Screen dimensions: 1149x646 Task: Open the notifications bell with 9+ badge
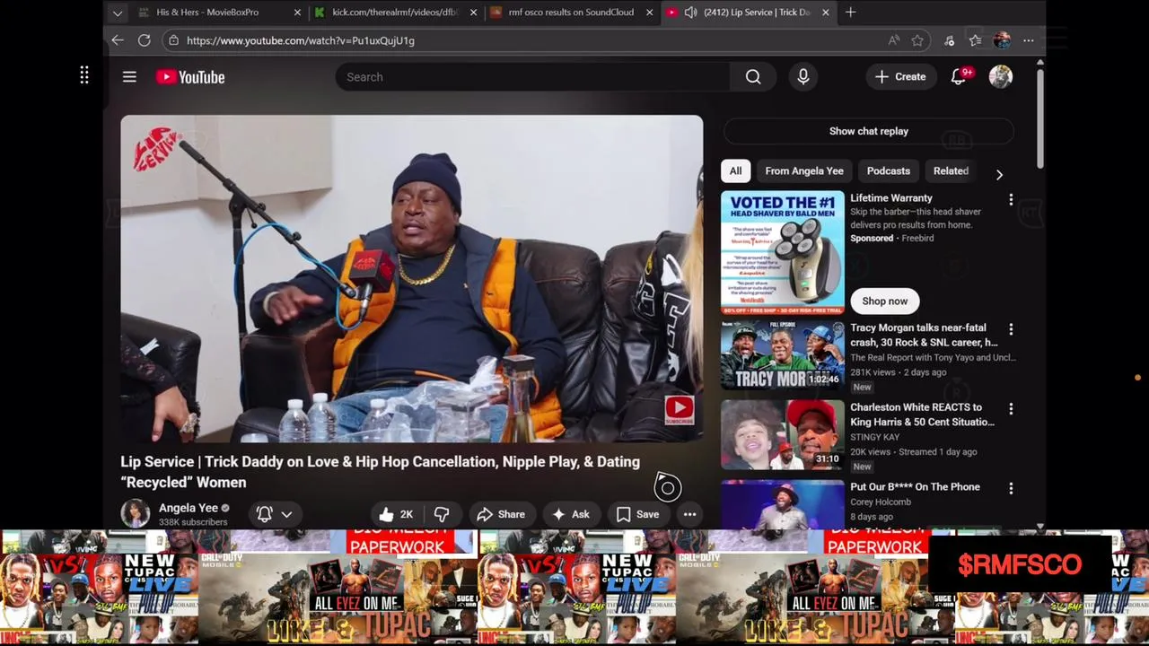tap(959, 77)
